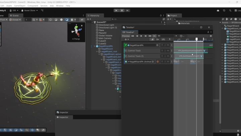Go to next frame in Timeline
The height and width of the screenshot is (136, 241).
146,36
